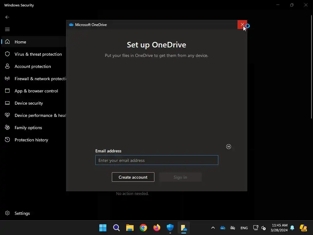Open Device performance & health
Image resolution: width=313 pixels, height=235 pixels.
tap(34, 115)
